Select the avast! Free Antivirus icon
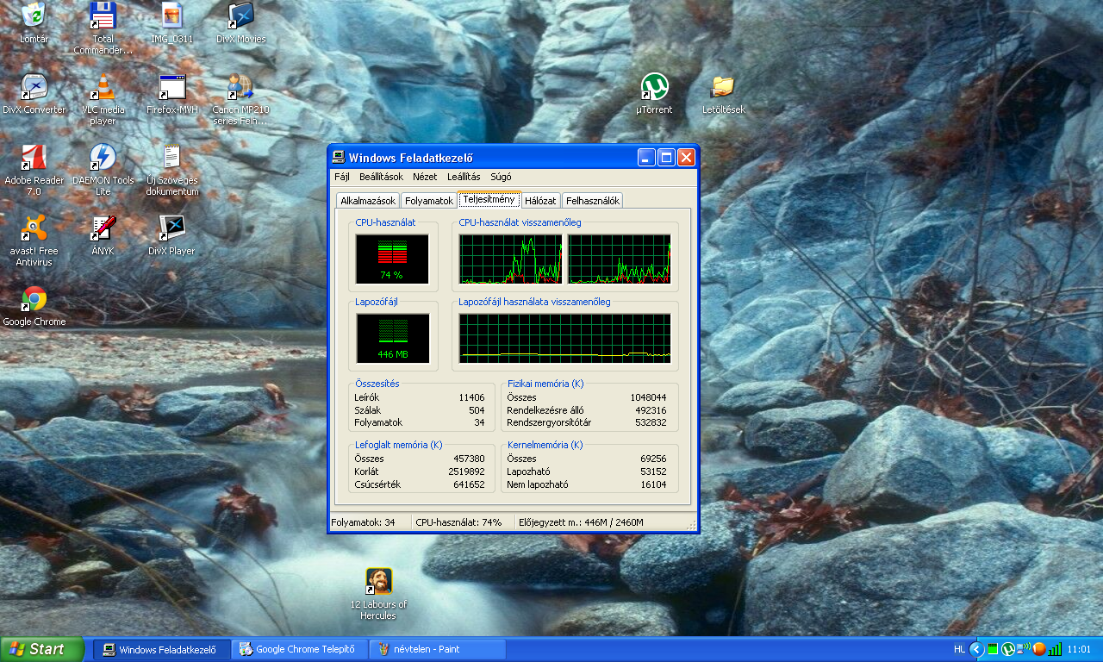The width and height of the screenshot is (1103, 662). coord(34,228)
